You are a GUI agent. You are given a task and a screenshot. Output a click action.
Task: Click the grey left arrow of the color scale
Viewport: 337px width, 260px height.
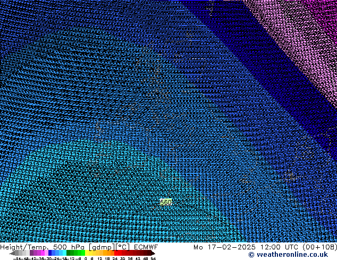pos(12,253)
